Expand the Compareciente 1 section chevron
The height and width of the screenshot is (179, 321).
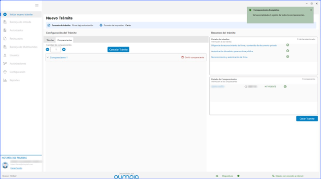pos(48,57)
